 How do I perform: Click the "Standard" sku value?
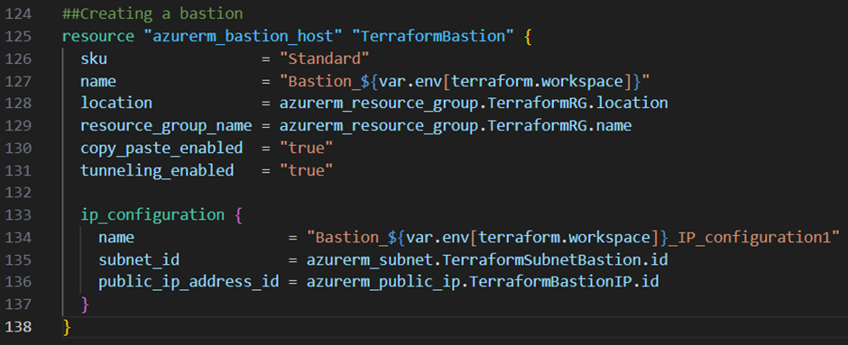point(324,59)
